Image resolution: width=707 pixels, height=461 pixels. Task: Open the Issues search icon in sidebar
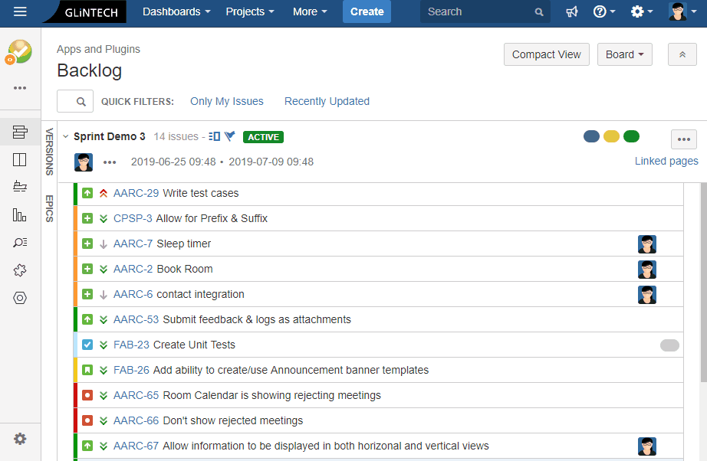20,242
